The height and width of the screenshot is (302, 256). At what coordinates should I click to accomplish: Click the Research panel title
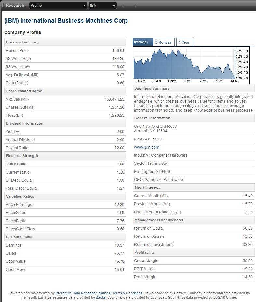(15, 6)
